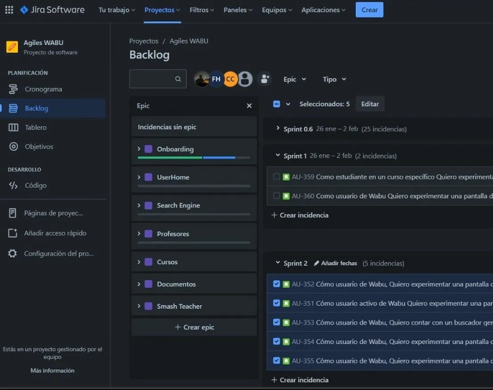Screen dimensions: 493x390
Task: Click the Más información link
Action: pyautogui.click(x=53, y=370)
